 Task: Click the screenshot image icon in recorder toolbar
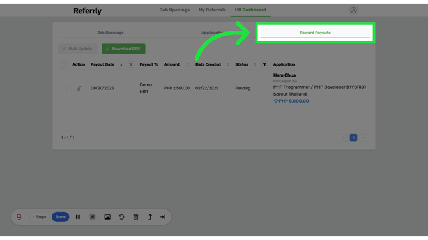[x=107, y=217]
